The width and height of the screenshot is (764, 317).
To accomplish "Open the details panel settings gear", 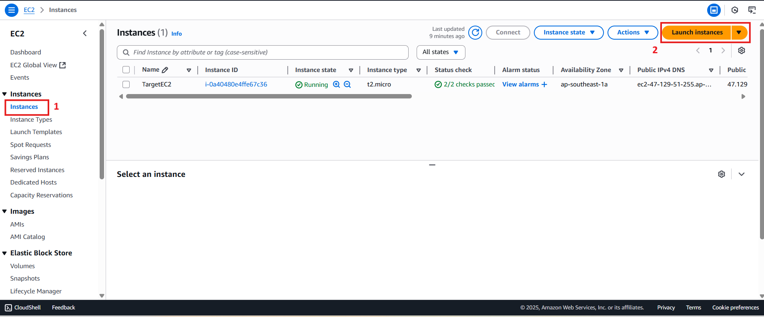I will click(722, 174).
